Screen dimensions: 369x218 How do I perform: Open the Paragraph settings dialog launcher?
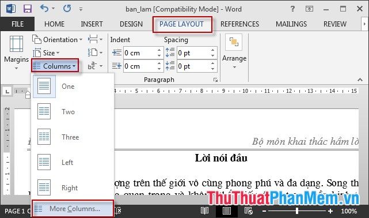(215, 80)
